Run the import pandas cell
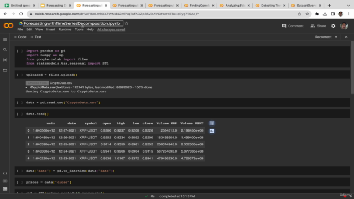 (20, 51)
